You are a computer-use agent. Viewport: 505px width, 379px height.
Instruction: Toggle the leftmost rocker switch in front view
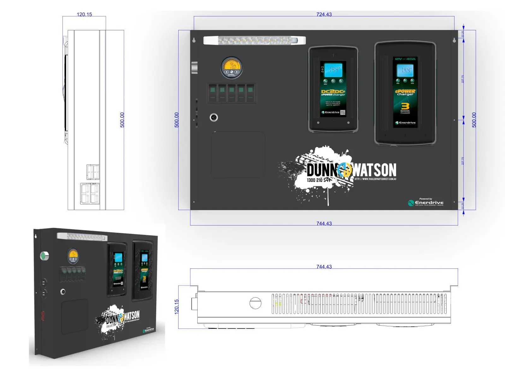(x=213, y=93)
